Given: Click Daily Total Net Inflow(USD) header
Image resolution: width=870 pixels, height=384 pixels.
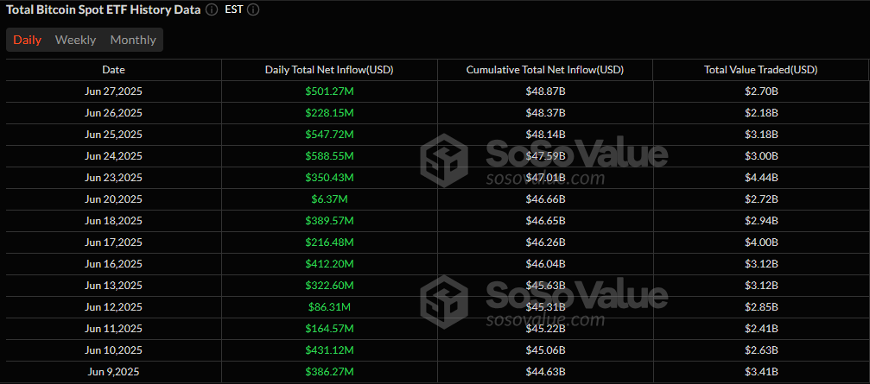Looking at the screenshot, I should click(x=329, y=70).
